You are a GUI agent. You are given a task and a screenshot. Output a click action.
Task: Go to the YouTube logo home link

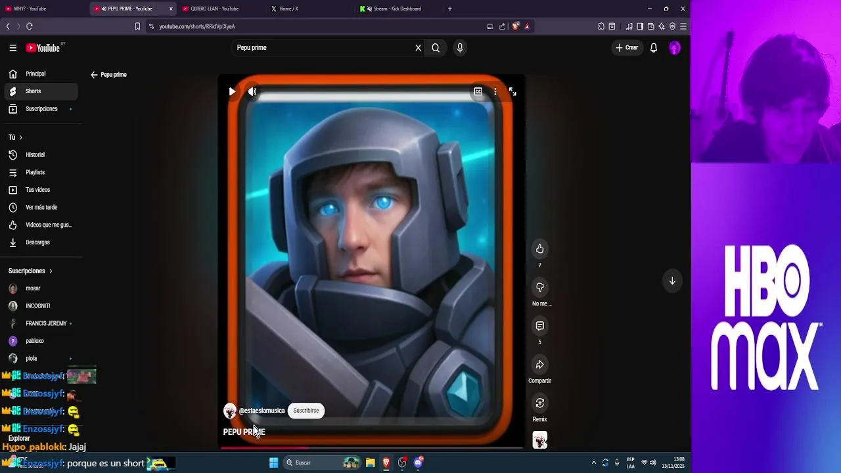coord(43,48)
